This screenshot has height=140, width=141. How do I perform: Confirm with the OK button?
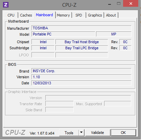123,133
